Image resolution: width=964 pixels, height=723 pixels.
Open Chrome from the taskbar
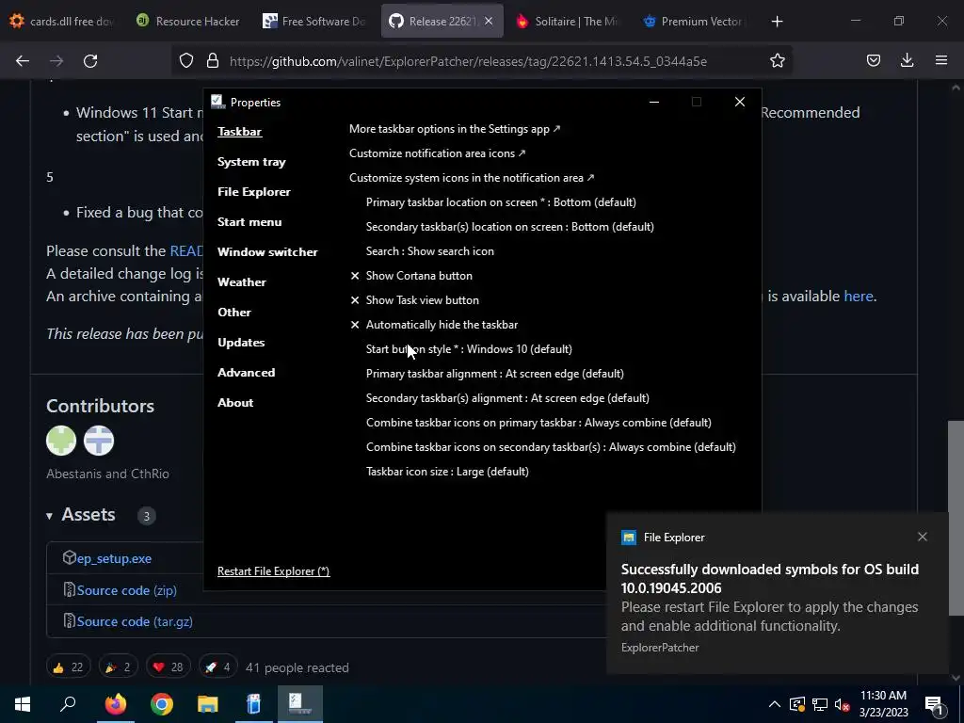tap(162, 704)
